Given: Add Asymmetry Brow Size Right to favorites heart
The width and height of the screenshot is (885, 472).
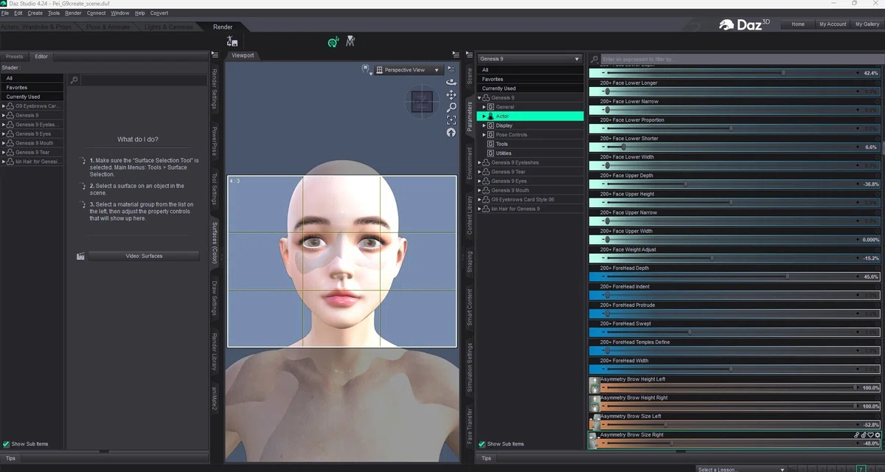Looking at the screenshot, I should click(870, 435).
